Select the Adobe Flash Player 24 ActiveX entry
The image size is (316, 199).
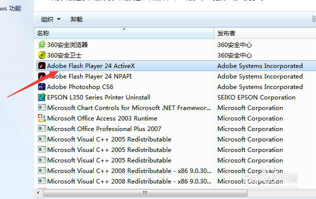click(176, 65)
